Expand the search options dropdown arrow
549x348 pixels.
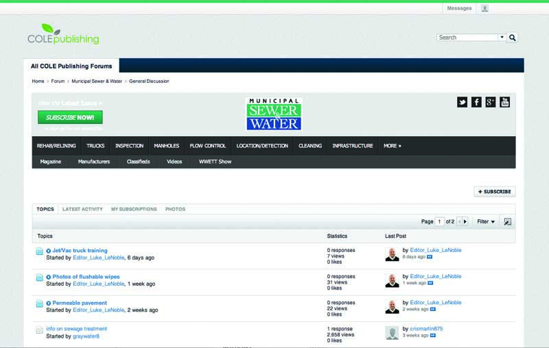pos(502,38)
